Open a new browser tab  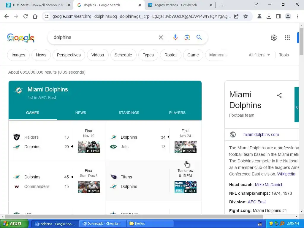click(222, 5)
